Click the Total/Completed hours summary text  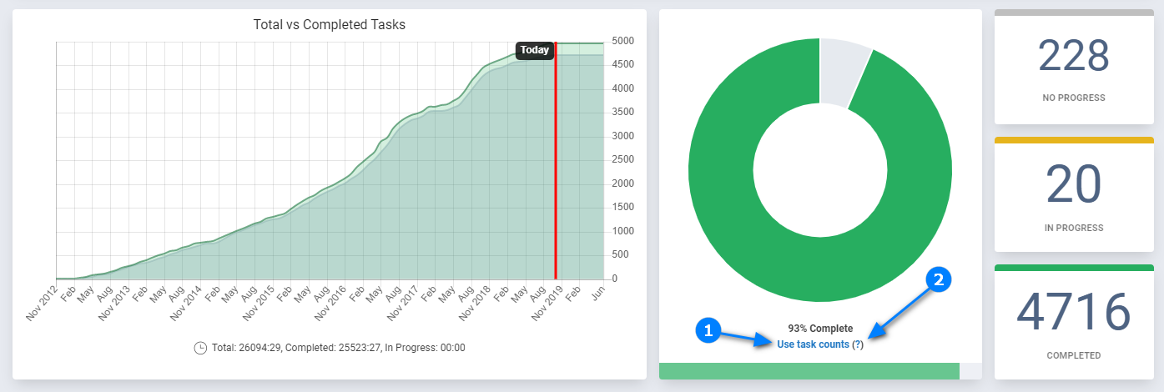[x=338, y=348]
